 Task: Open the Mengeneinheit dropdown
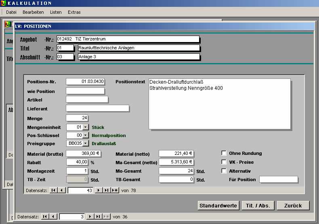85,127
